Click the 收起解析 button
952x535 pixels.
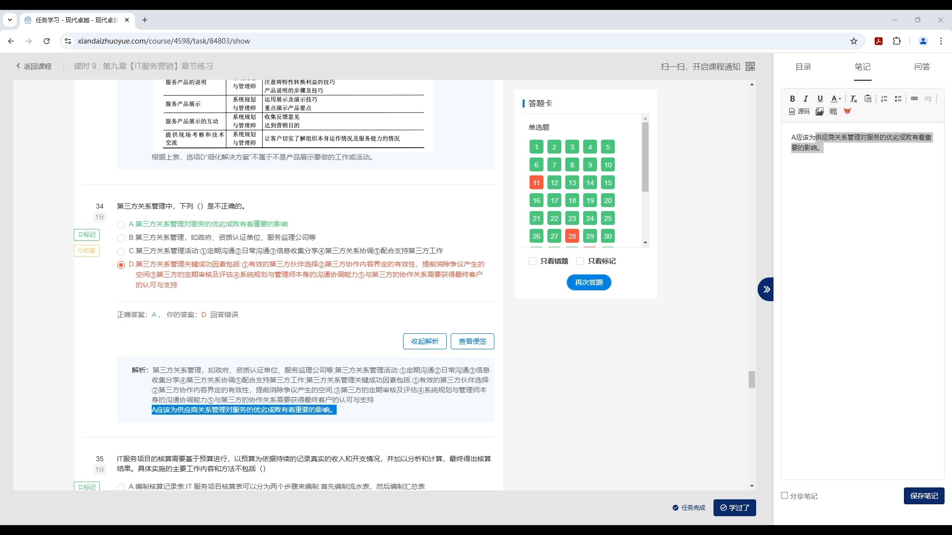[425, 341]
